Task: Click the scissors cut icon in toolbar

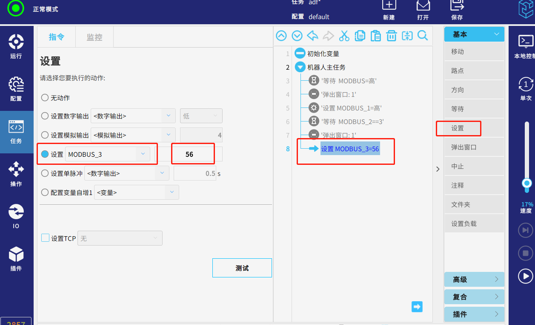Action: pos(344,36)
